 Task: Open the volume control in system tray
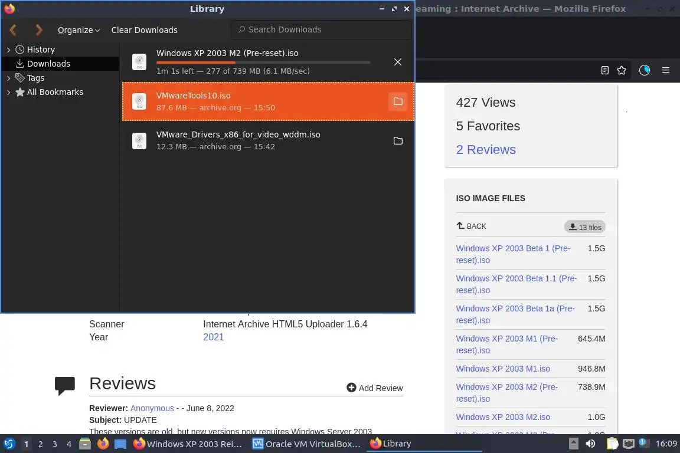[591, 444]
